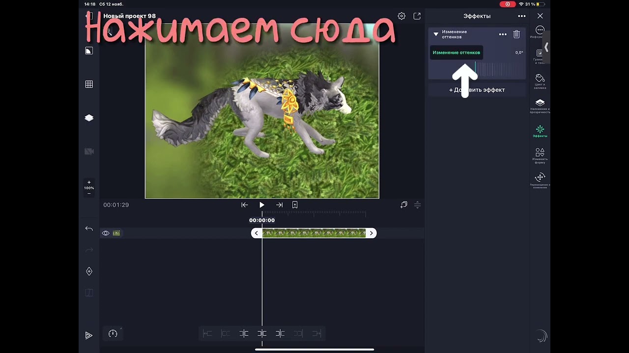Select the layer thumbnail in timeline header
Screen dimensions: 629x353
[116, 233]
